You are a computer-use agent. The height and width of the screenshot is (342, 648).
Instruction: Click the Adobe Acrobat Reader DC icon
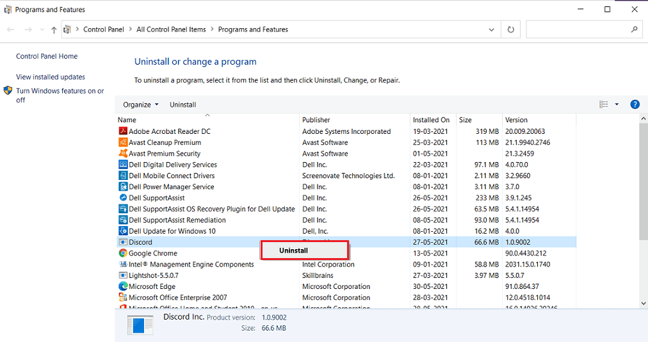[x=123, y=131]
